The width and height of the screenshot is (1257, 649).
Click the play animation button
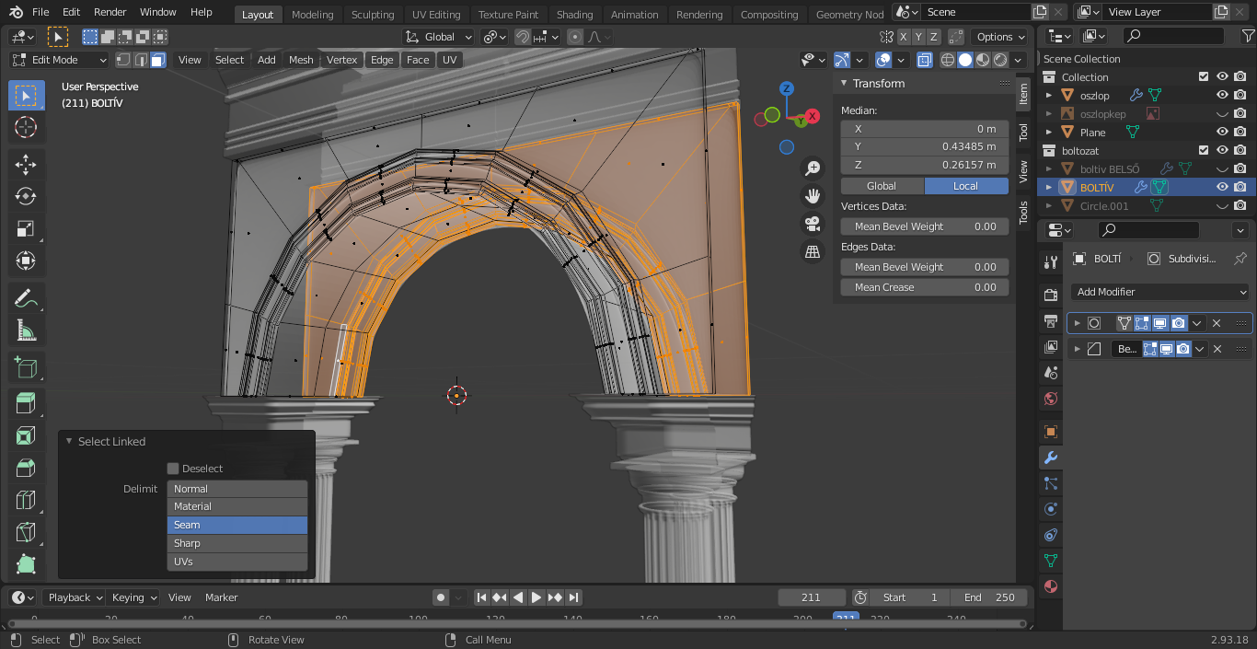[x=536, y=597]
